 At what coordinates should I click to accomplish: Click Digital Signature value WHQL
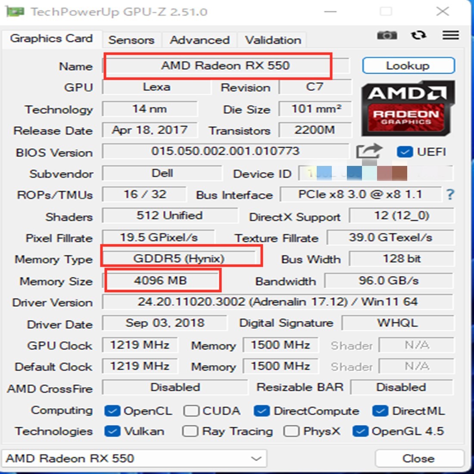(398, 323)
